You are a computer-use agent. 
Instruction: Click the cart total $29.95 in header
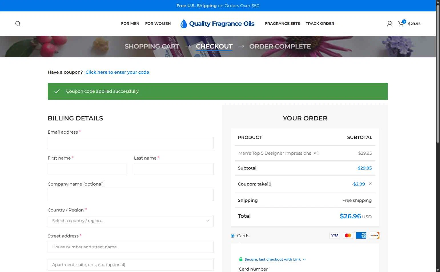[414, 24]
